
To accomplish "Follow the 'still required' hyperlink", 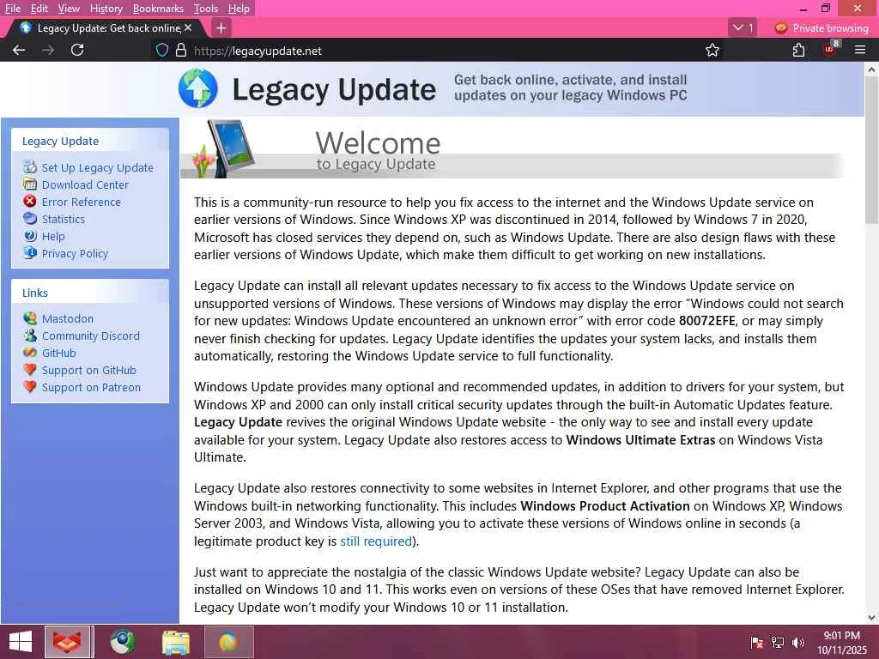I will (x=376, y=541).
